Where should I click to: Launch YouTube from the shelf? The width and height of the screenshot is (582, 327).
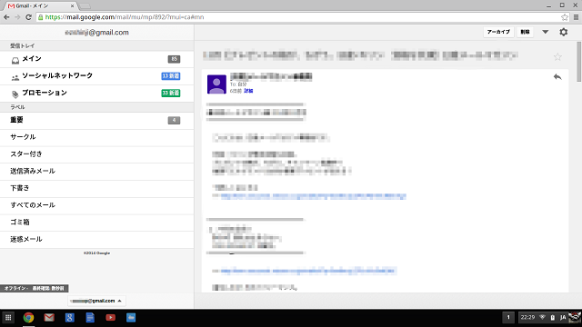click(110, 317)
